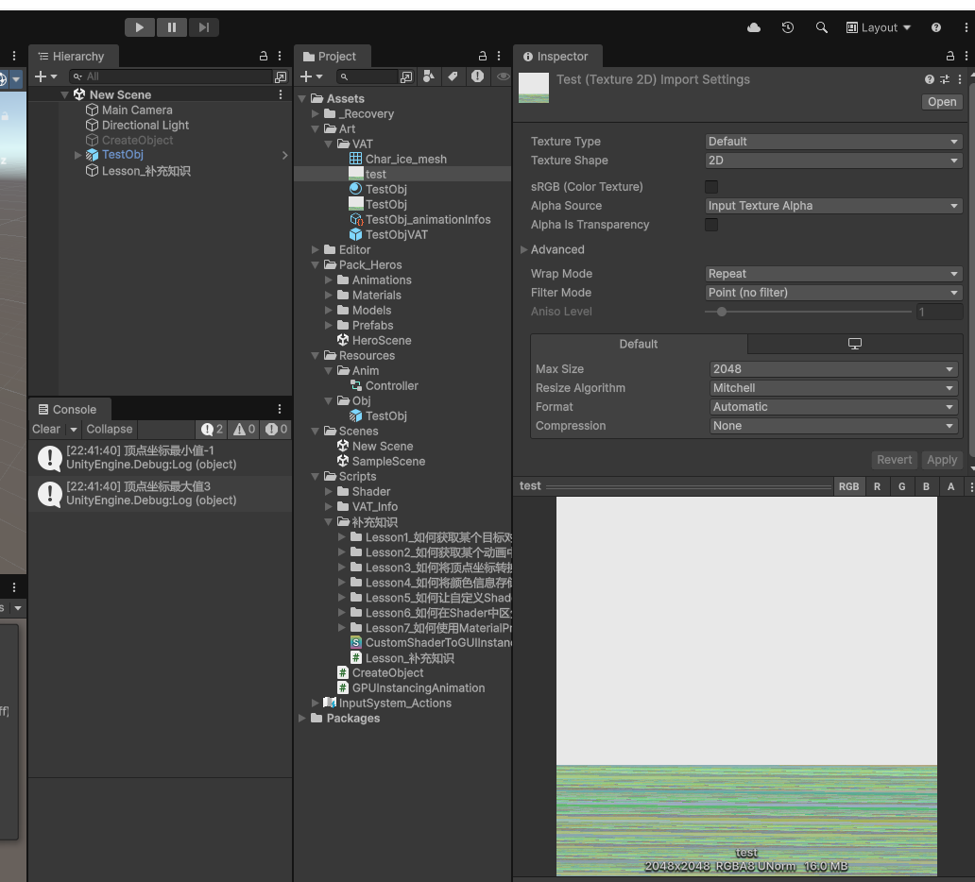Click the Apply button
The image size is (975, 882).
pos(941,460)
